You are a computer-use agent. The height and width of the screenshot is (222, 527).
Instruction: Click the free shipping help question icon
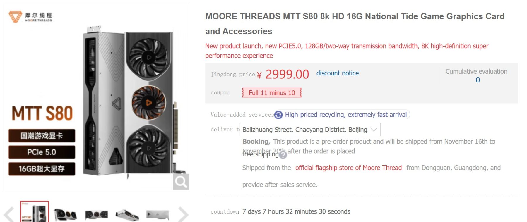click(283, 155)
